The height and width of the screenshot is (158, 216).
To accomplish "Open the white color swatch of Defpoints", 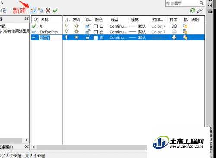I will click(95, 32).
